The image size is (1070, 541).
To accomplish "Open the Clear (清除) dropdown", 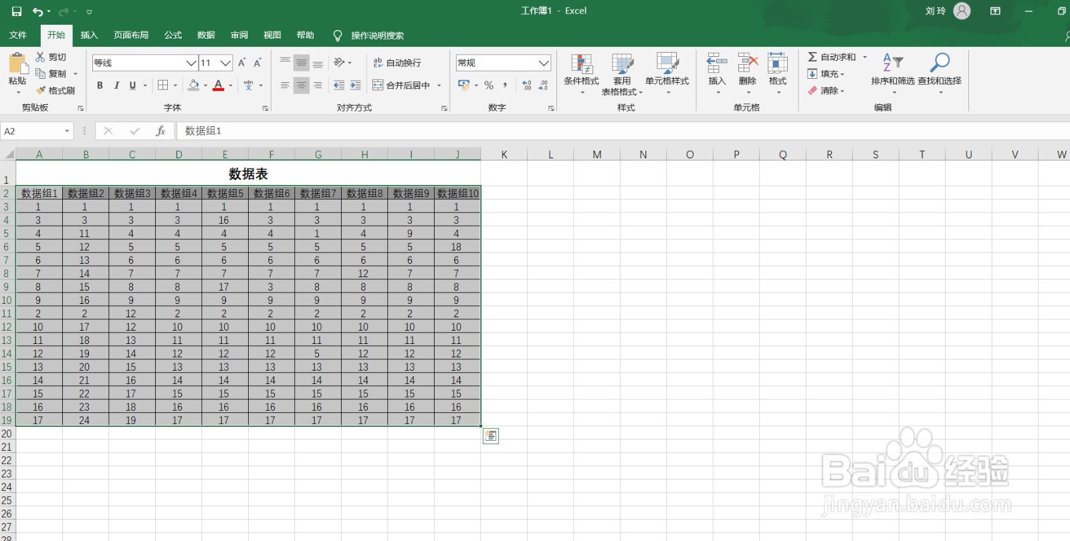I will 826,90.
